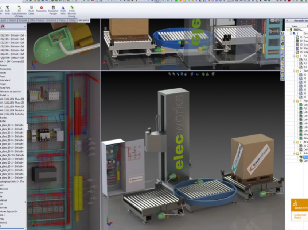Open View Settings in heads-up toolbar
This screenshot has width=308, height=230.
point(213,74)
